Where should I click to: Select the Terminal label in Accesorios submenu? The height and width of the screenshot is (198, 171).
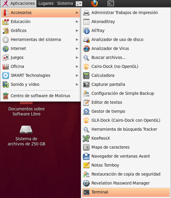[100, 192]
